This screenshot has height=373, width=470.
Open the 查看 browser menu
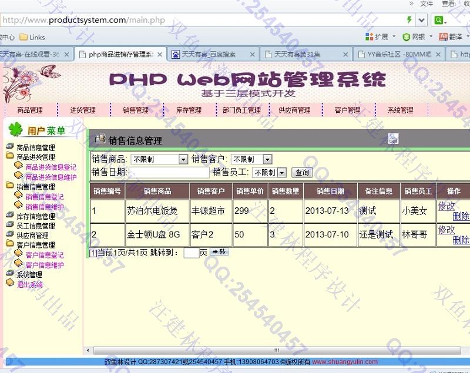pyautogui.click(x=448, y=4)
